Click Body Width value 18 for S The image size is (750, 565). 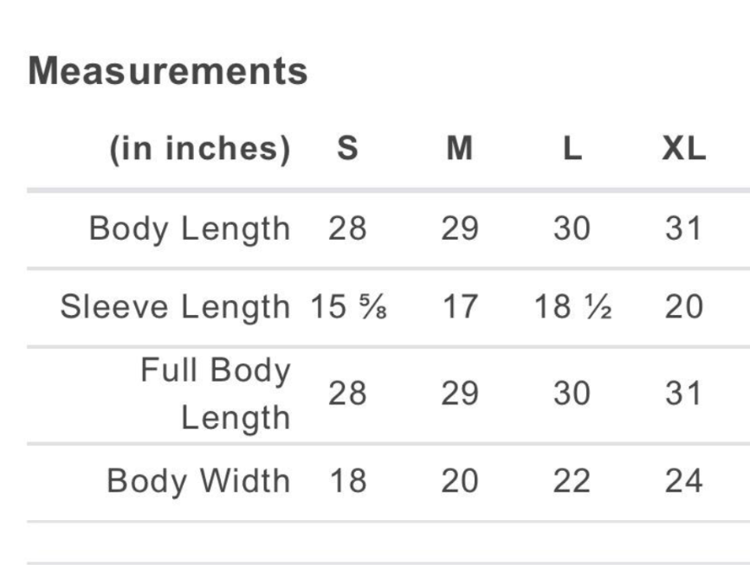(x=348, y=481)
